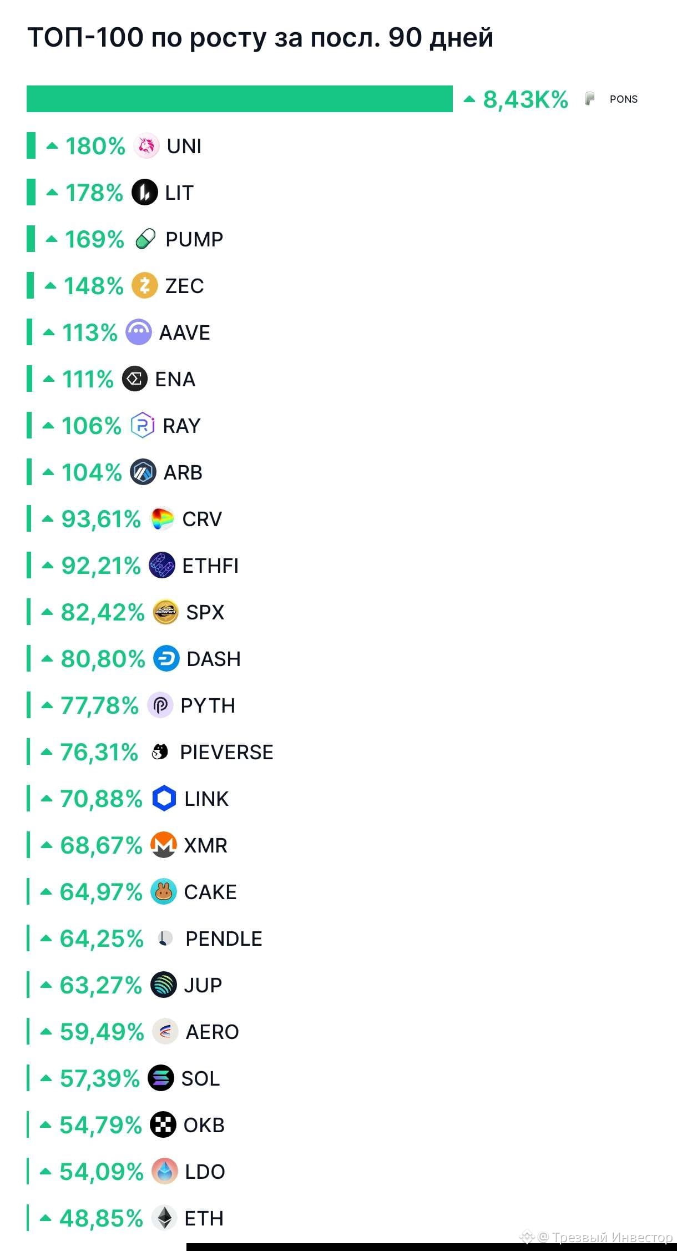This screenshot has height=1251, width=677.
Task: Select the PENDLE ticker text
Action: point(224,939)
